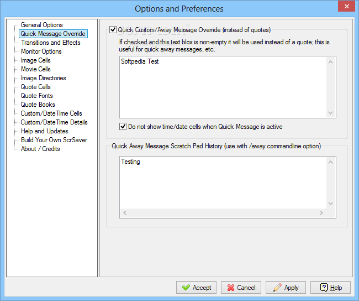The width and height of the screenshot is (359, 301).
Task: Show About / Credits page
Action: click(x=40, y=149)
